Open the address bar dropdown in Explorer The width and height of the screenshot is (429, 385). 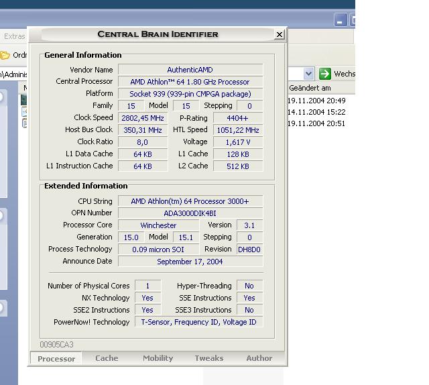click(308, 74)
